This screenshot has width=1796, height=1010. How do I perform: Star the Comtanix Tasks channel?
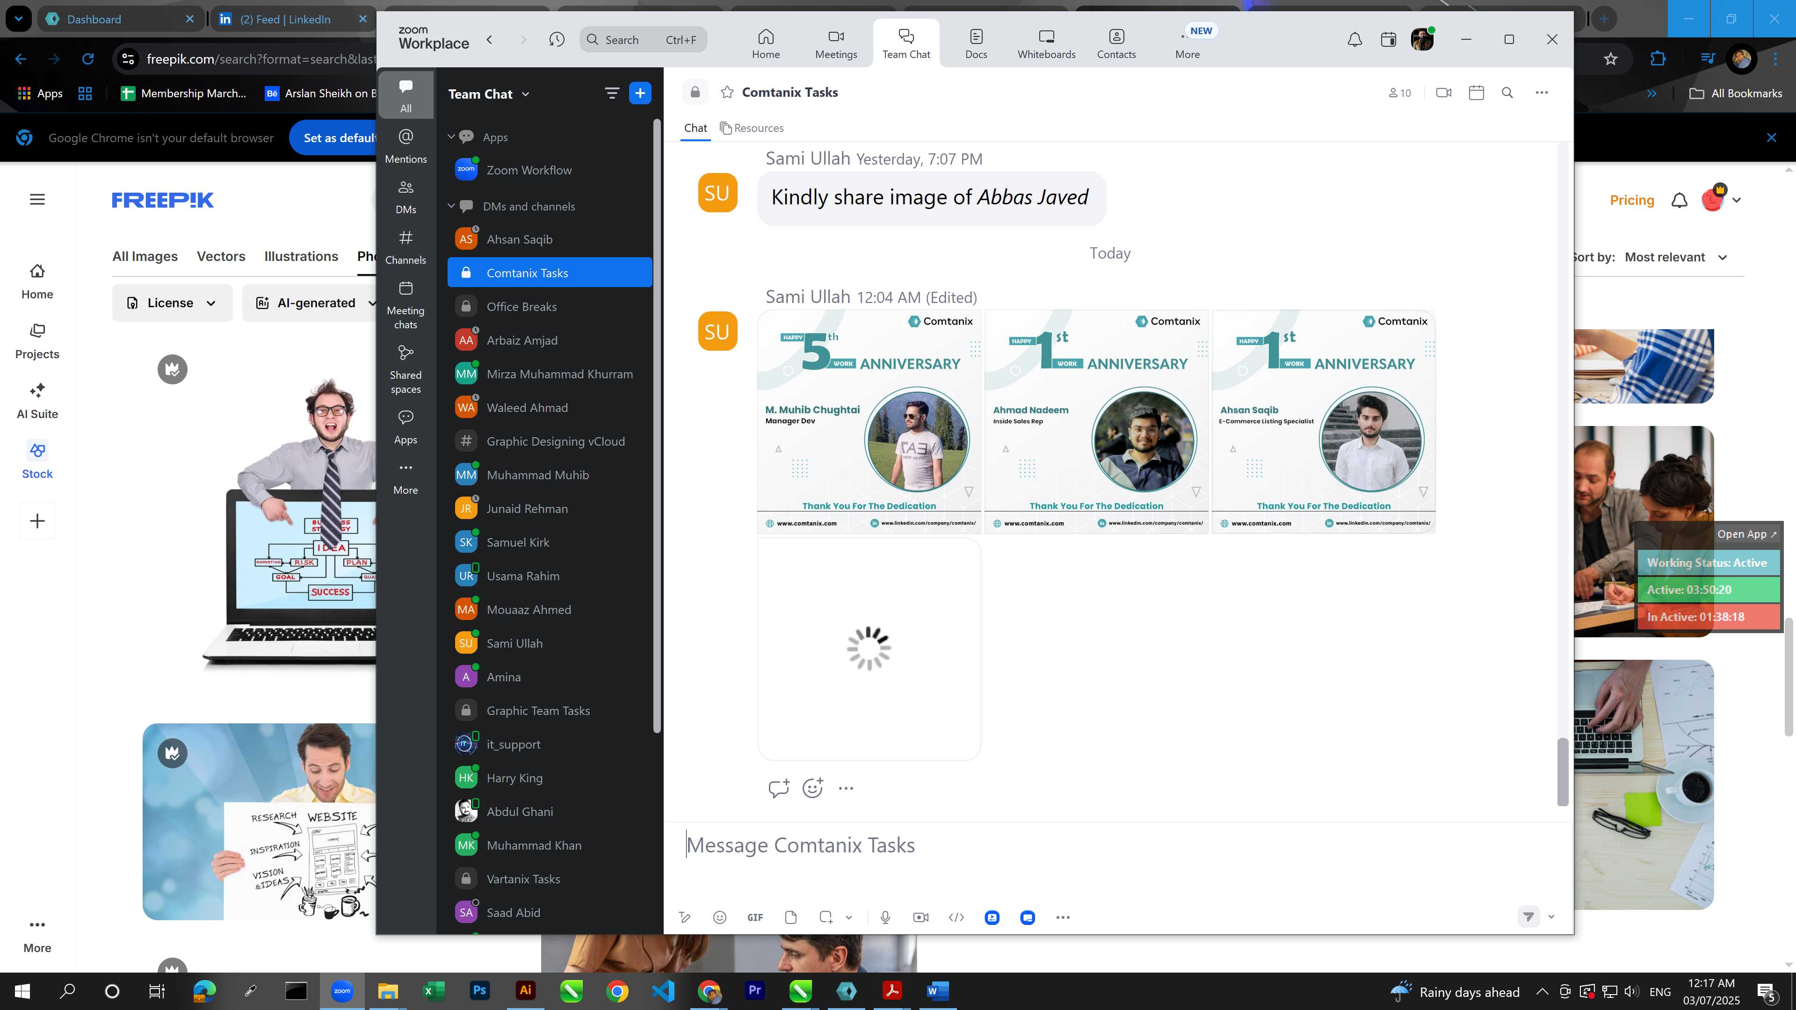point(727,92)
